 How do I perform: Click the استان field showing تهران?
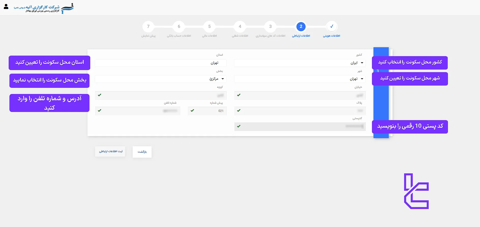point(161,63)
